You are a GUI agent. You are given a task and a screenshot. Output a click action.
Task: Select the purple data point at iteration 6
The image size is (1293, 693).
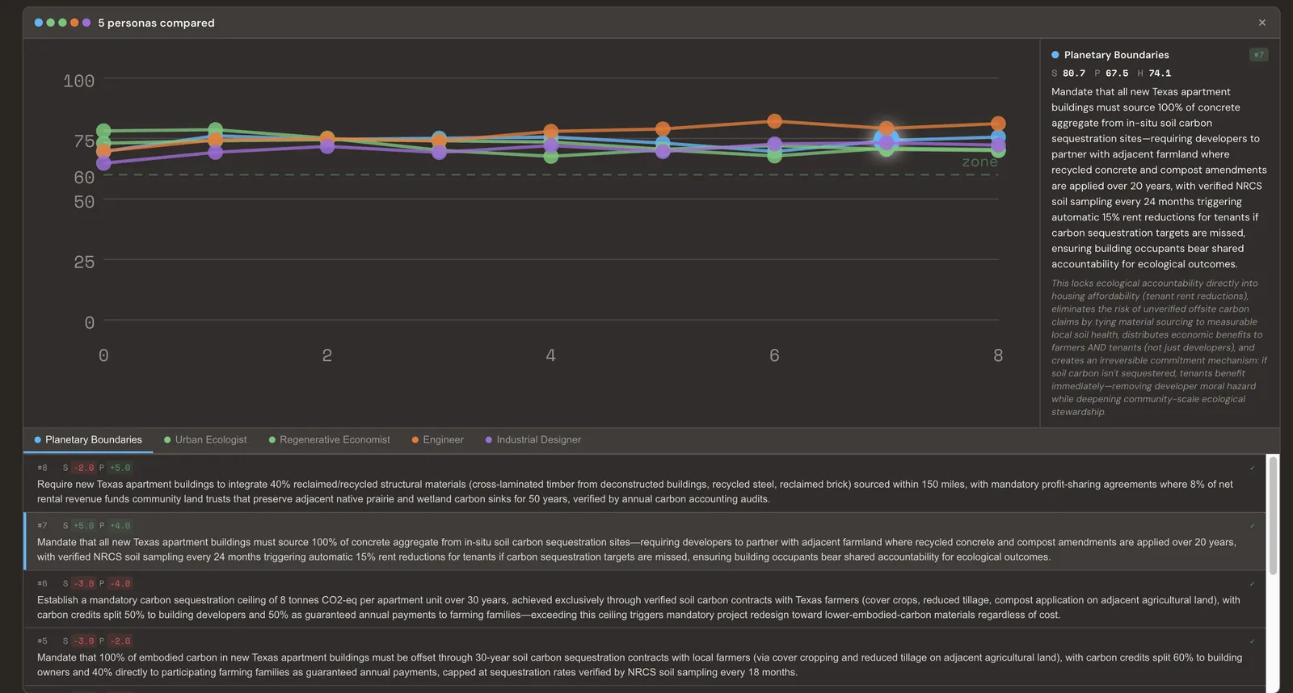click(x=774, y=144)
